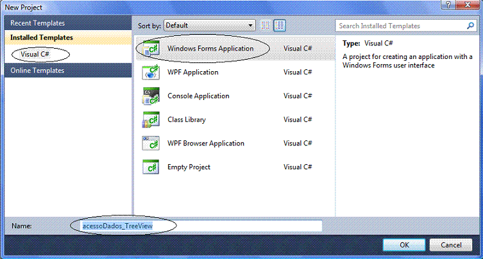Click the WPF Application template icon
The image size is (483, 259).
click(149, 72)
